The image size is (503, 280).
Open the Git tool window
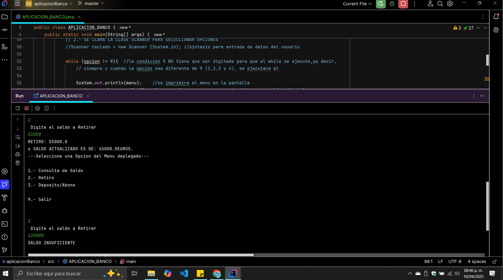tap(5, 250)
